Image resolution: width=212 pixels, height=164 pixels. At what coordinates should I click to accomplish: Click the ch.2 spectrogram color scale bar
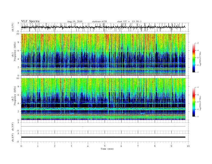coord(194,102)
